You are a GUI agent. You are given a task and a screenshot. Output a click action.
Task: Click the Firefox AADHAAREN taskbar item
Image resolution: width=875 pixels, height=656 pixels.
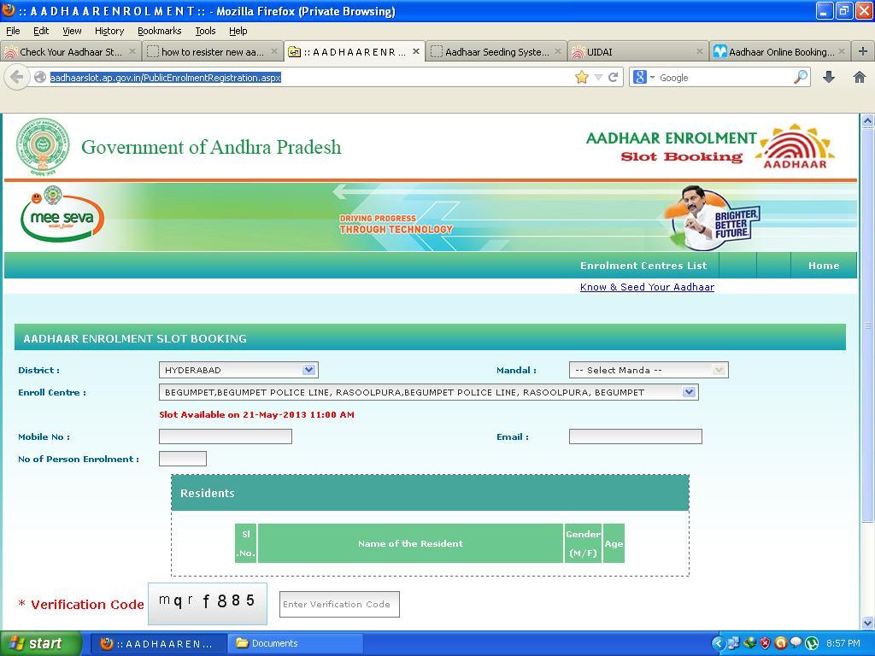(x=158, y=643)
